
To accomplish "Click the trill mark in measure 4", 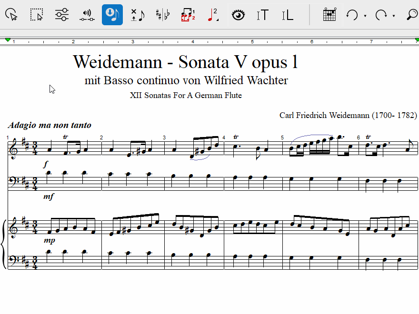I will (x=236, y=137).
